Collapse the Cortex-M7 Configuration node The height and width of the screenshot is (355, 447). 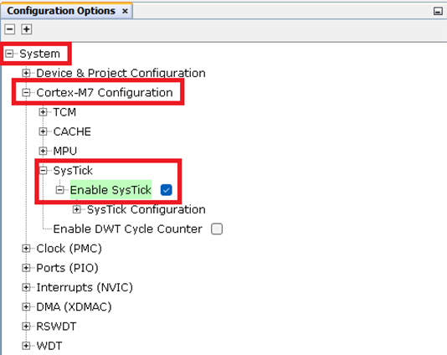pyautogui.click(x=26, y=92)
